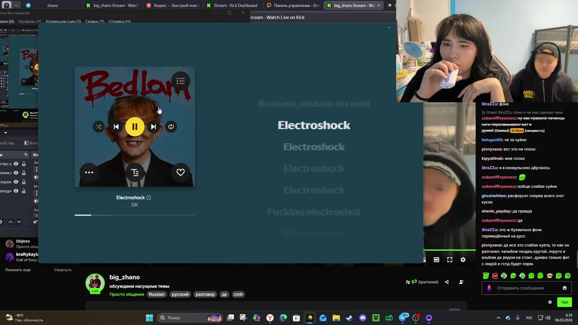Skip to the next track
Viewport: 578px width, 325px height.
[154, 127]
